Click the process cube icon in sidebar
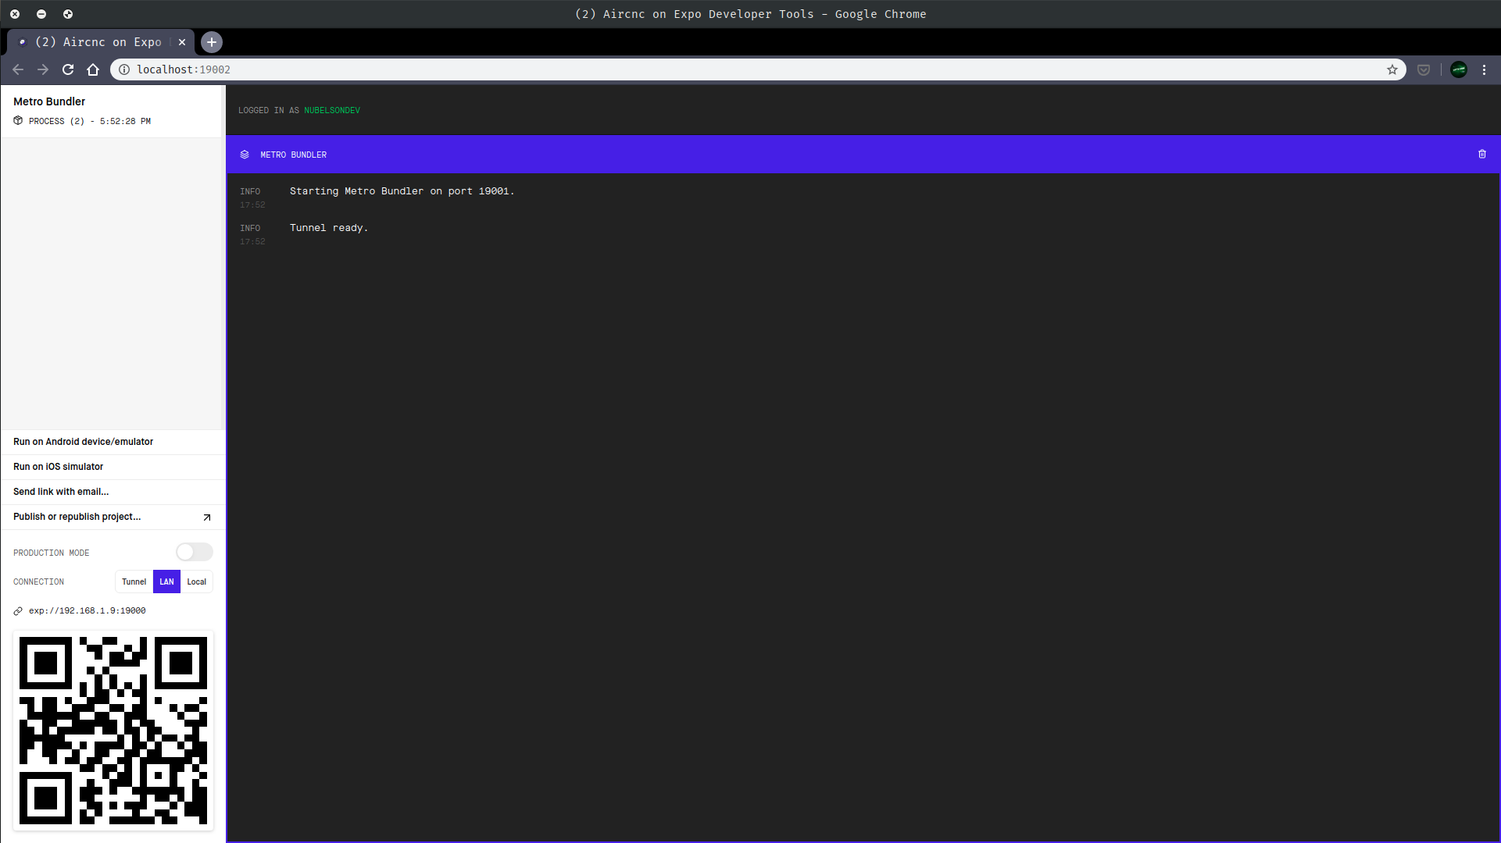 pos(18,121)
